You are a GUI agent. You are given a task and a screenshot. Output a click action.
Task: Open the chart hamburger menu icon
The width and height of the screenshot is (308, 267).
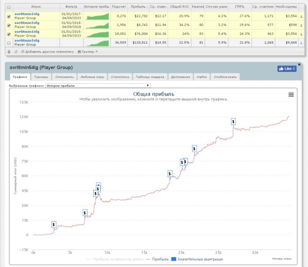click(291, 94)
